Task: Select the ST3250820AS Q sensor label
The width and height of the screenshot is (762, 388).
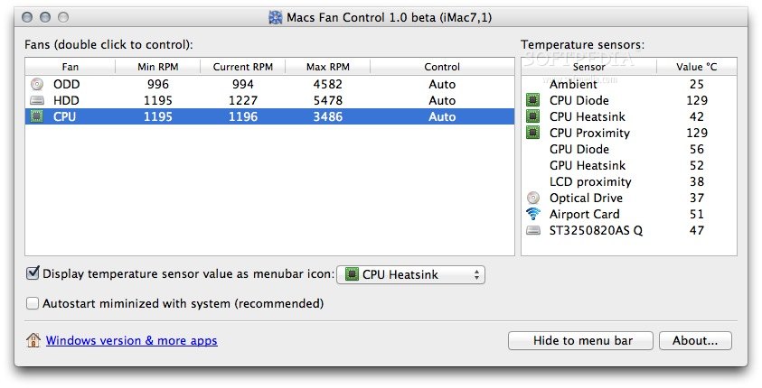Action: coord(597,230)
